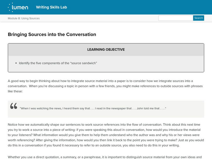The image size is (212, 159).
Task: Click the large quotation mark icon
Action: coord(14,106)
